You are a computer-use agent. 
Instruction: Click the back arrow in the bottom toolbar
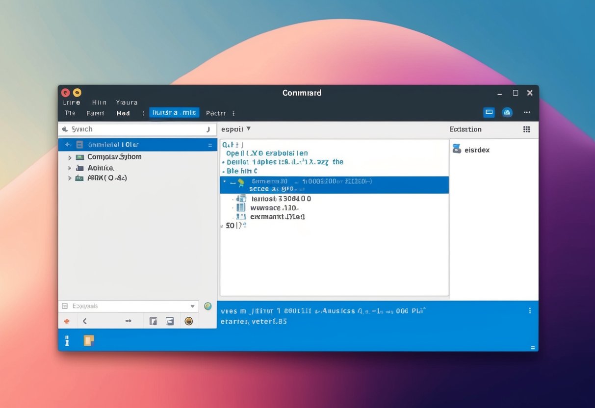point(84,321)
